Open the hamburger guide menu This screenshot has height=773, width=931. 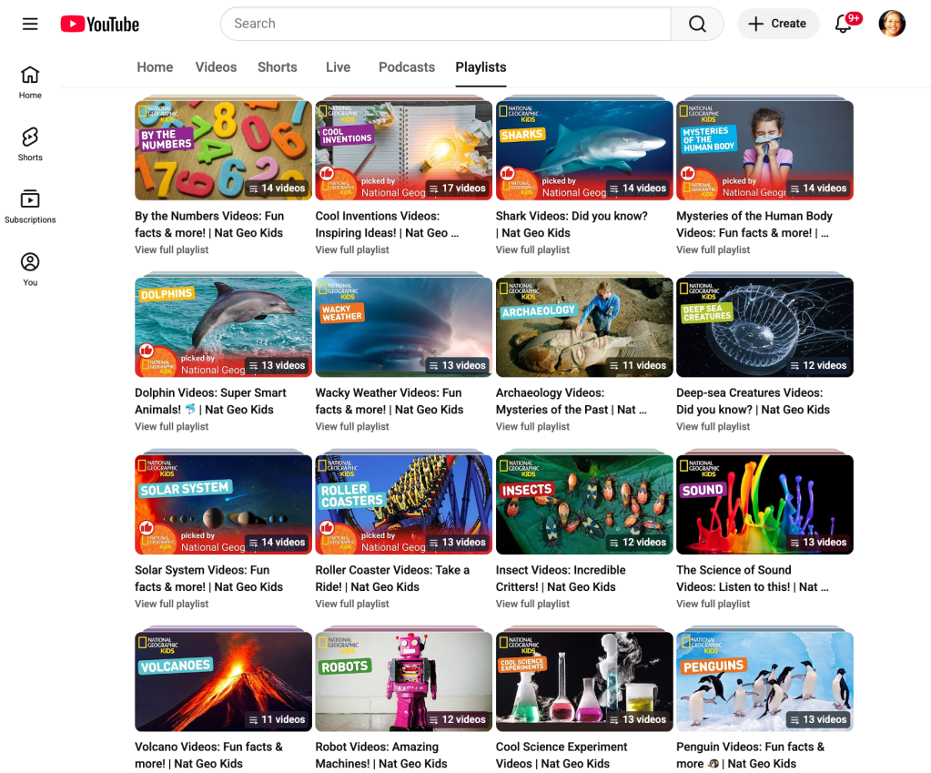coord(30,24)
